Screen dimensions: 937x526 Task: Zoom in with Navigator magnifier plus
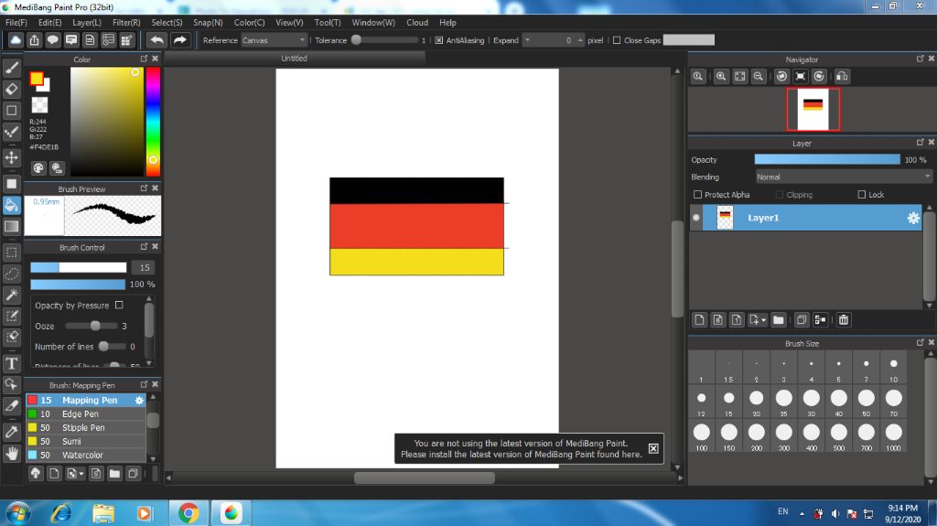point(721,77)
